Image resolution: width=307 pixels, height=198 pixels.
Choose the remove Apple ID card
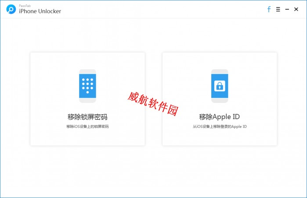coord(219,99)
